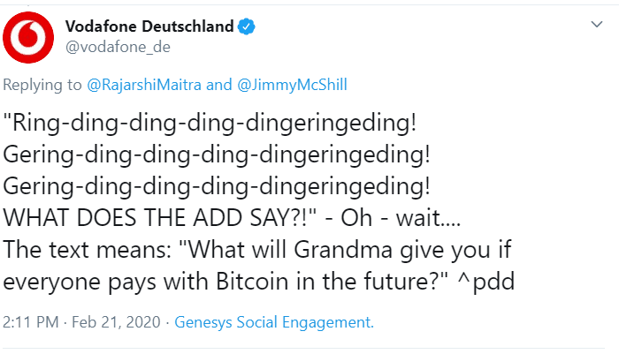The height and width of the screenshot is (354, 619).
Task: Open the Genesys Social Engagement source link
Action: 274,323
